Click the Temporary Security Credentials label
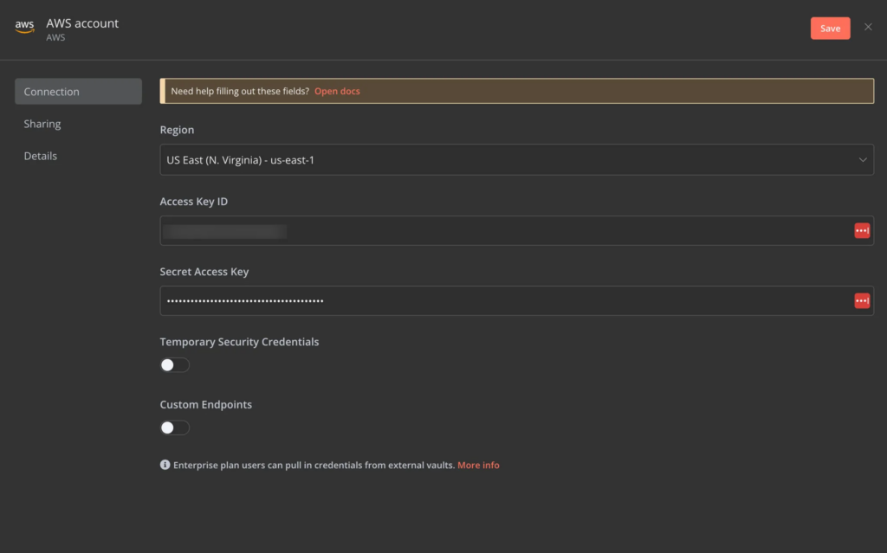The image size is (887, 553). coord(239,342)
